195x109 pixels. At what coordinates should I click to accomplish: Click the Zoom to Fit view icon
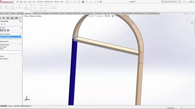[x=90, y=16]
